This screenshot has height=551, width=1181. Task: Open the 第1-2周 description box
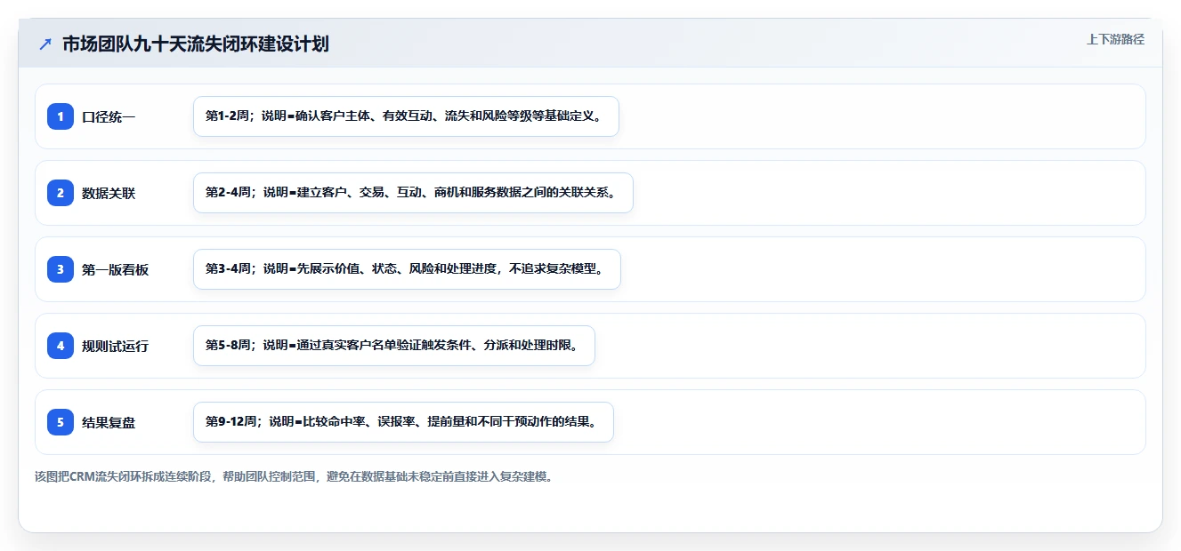406,116
